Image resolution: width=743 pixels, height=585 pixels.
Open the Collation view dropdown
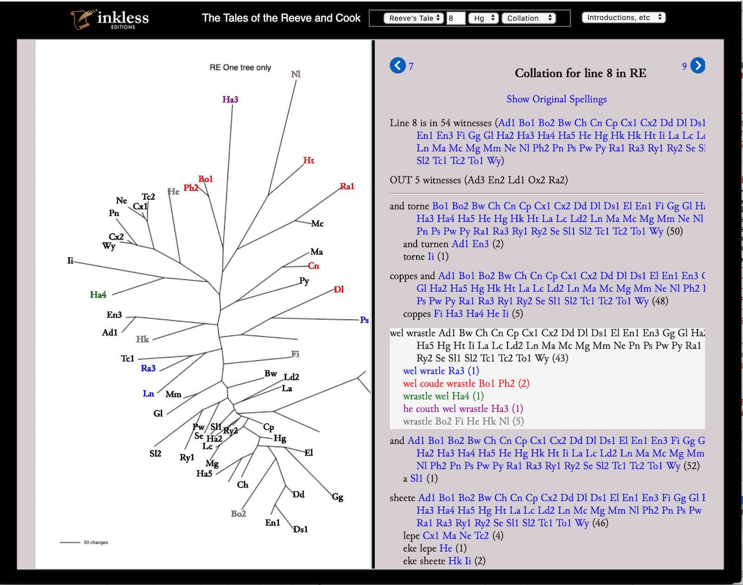tap(528, 18)
